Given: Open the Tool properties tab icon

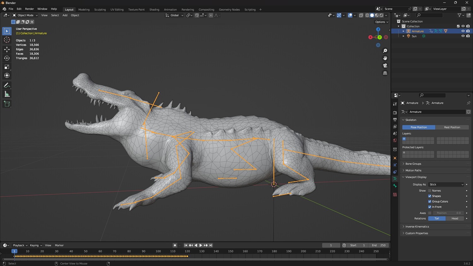Looking at the screenshot, I should pos(395,104).
